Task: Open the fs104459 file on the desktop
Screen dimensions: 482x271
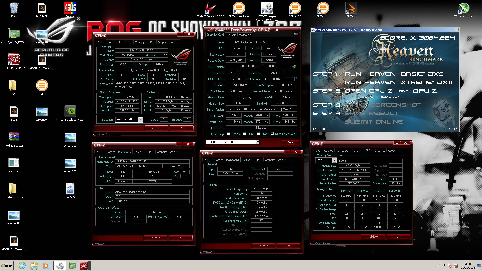Action: tap(42, 10)
